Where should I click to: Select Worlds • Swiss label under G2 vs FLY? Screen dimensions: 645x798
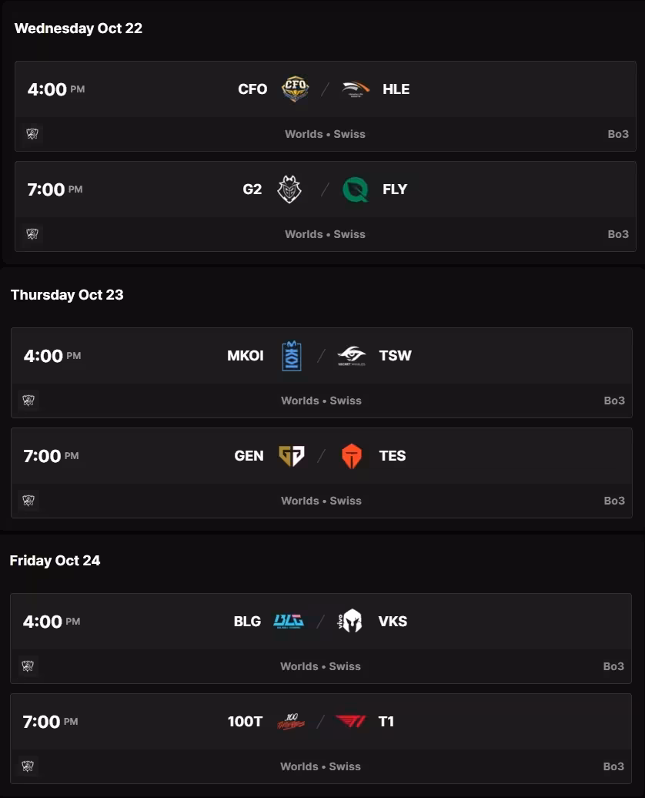(325, 234)
